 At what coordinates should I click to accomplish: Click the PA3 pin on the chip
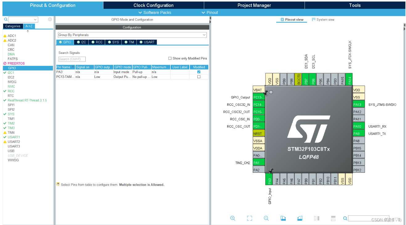(269, 179)
